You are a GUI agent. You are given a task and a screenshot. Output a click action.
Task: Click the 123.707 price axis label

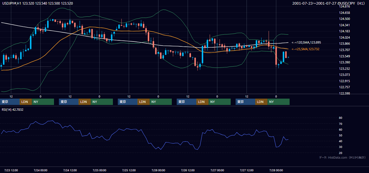pyautogui.click(x=344, y=50)
